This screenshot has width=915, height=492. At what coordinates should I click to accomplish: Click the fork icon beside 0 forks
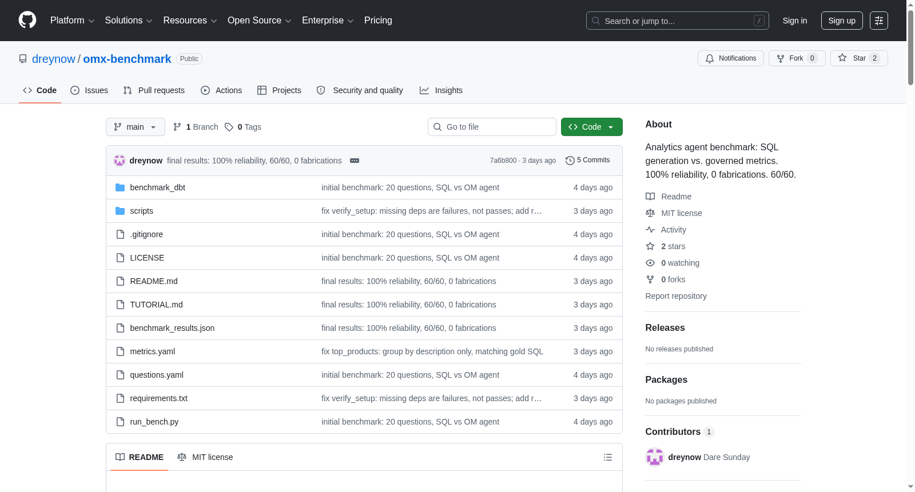[650, 279]
